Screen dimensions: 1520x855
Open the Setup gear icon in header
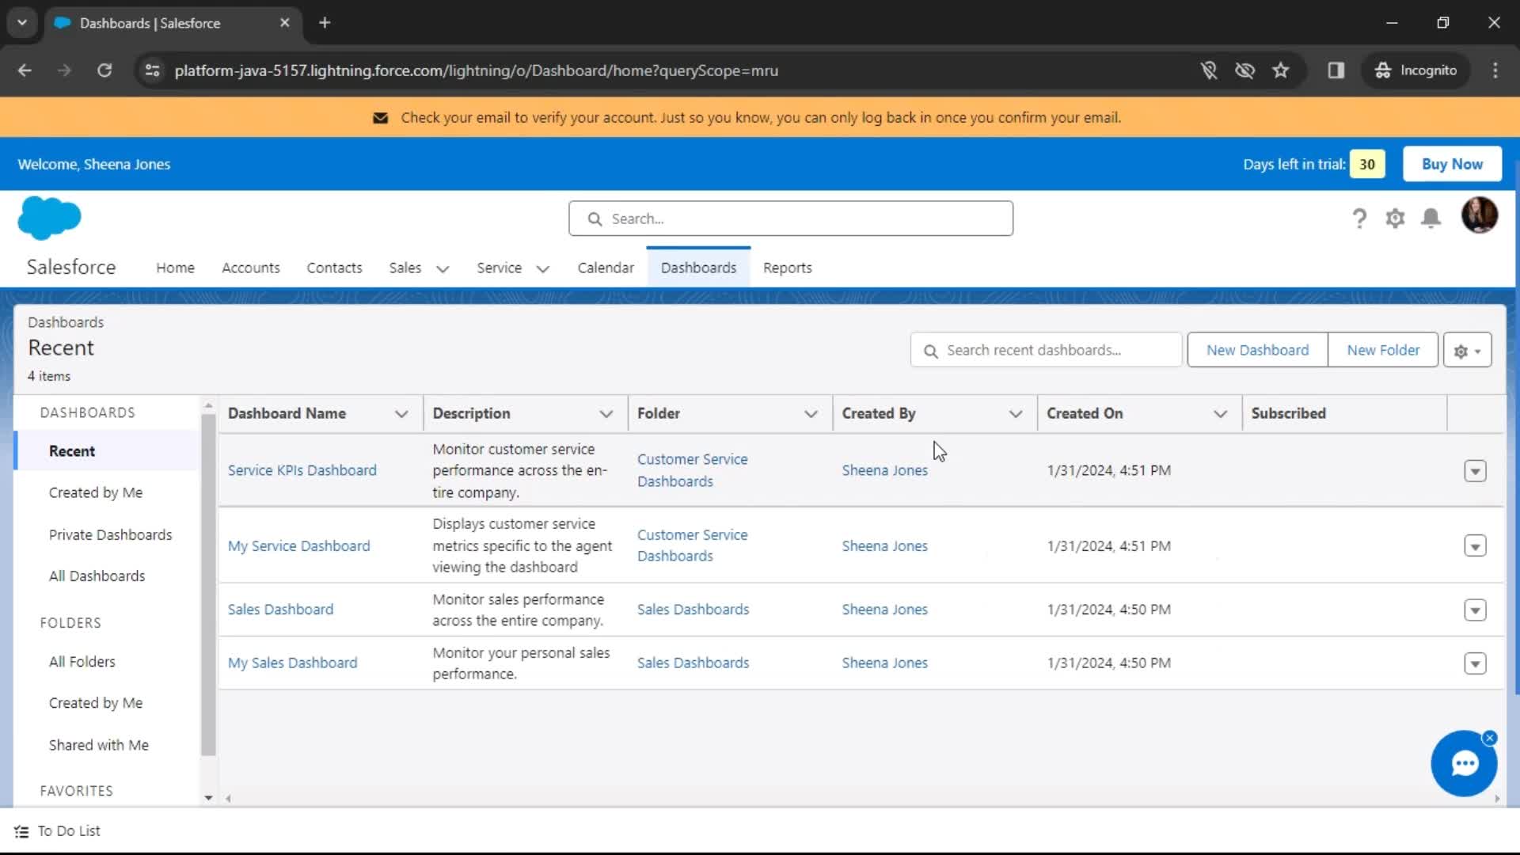pyautogui.click(x=1395, y=218)
